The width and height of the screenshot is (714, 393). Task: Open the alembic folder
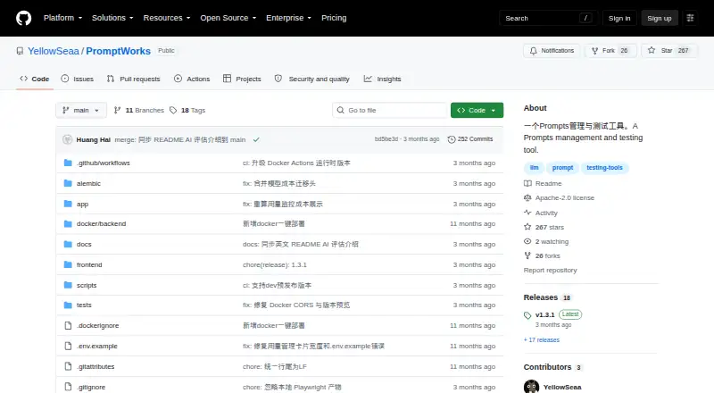coord(88,183)
